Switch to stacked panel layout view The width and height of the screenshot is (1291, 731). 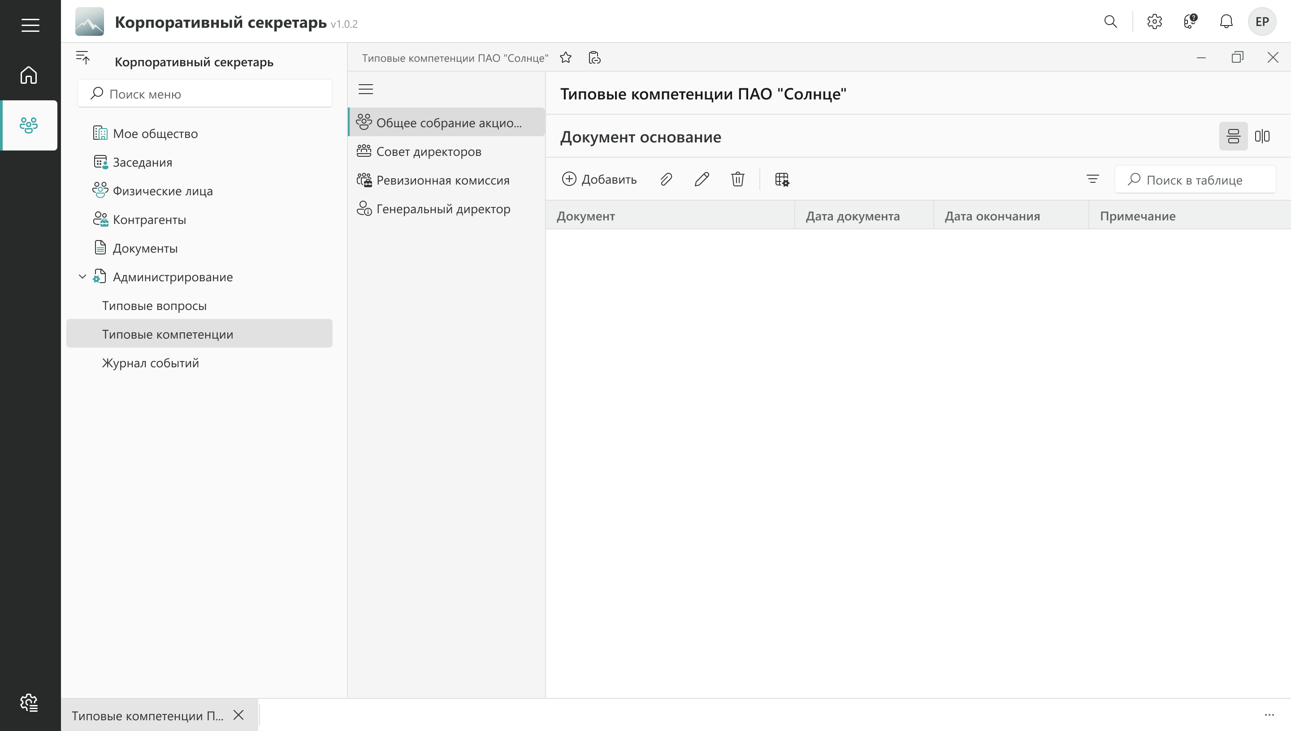[x=1233, y=136]
